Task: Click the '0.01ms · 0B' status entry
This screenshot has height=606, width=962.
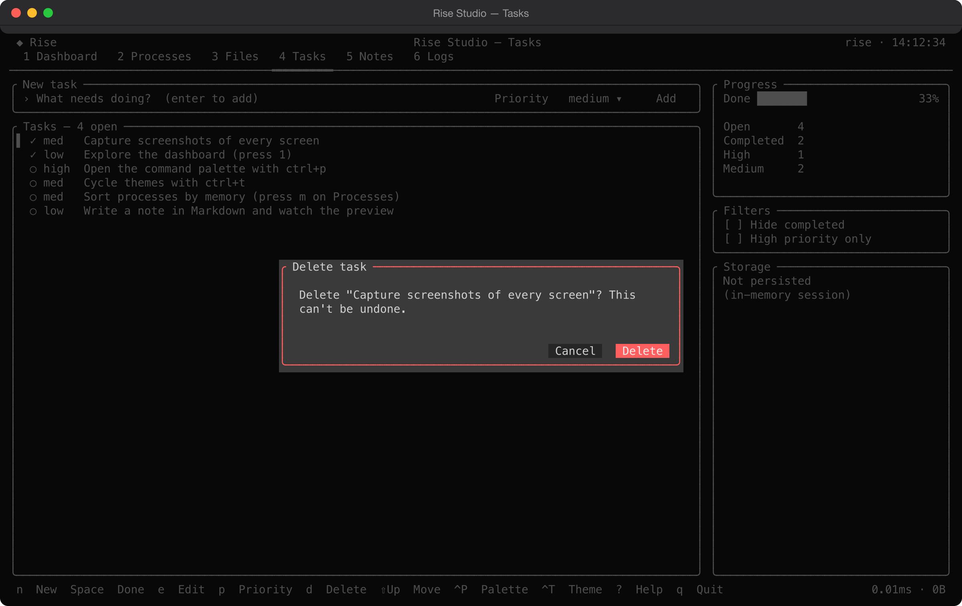Action: 909,589
